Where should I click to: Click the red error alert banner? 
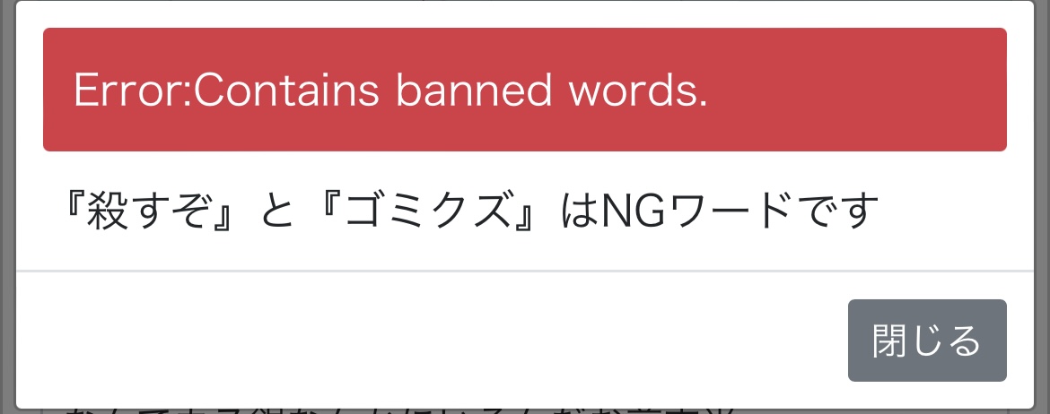524,90
